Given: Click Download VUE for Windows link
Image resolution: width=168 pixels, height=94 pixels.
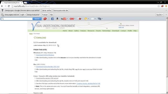Looking at the screenshot, I should (x=45, y=55).
